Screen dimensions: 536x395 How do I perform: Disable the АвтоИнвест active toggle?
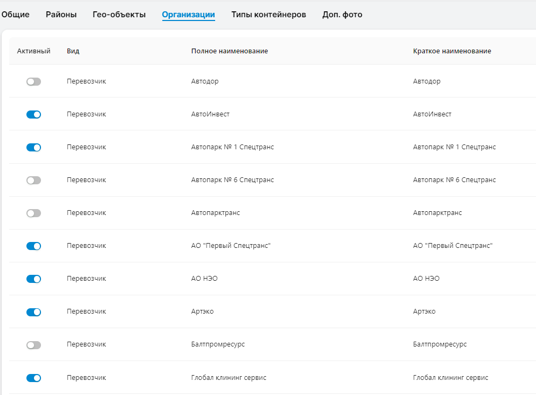(x=33, y=114)
